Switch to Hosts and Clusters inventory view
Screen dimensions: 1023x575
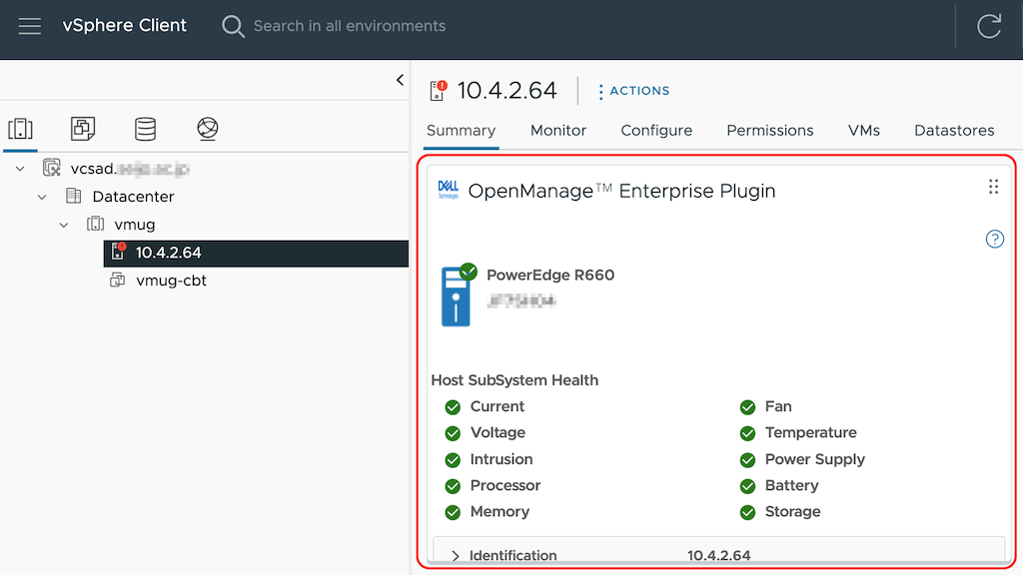pyautogui.click(x=20, y=129)
